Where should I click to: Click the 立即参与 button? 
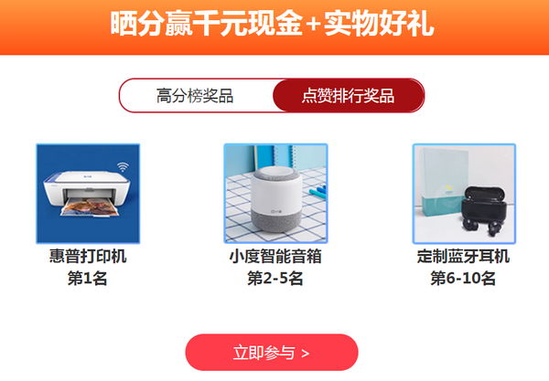(272, 353)
